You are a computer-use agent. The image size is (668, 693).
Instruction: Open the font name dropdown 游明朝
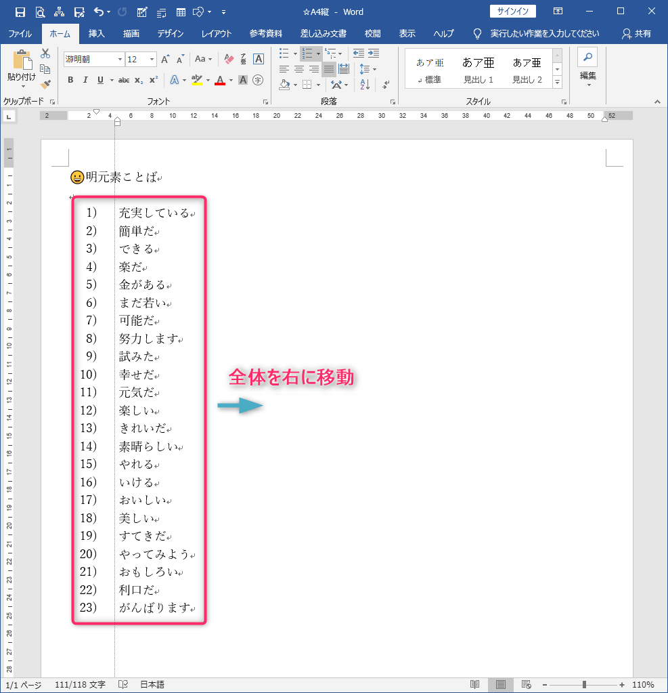pos(120,60)
